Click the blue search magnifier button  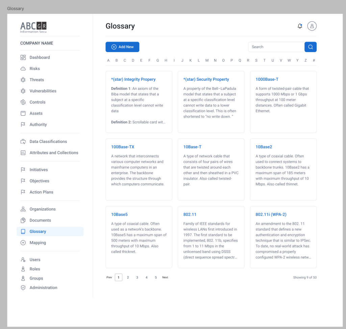[x=310, y=47]
